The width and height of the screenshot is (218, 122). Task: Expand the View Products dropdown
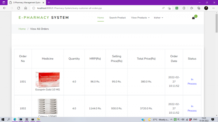click(x=140, y=18)
